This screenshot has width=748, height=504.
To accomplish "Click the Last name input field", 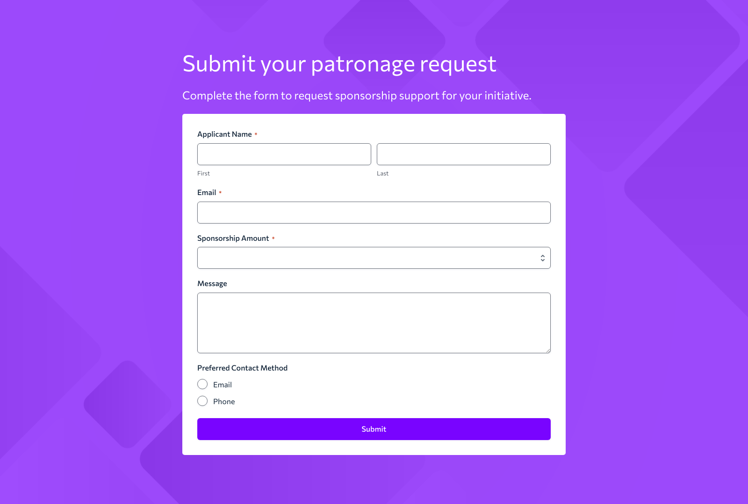I will pyautogui.click(x=463, y=154).
